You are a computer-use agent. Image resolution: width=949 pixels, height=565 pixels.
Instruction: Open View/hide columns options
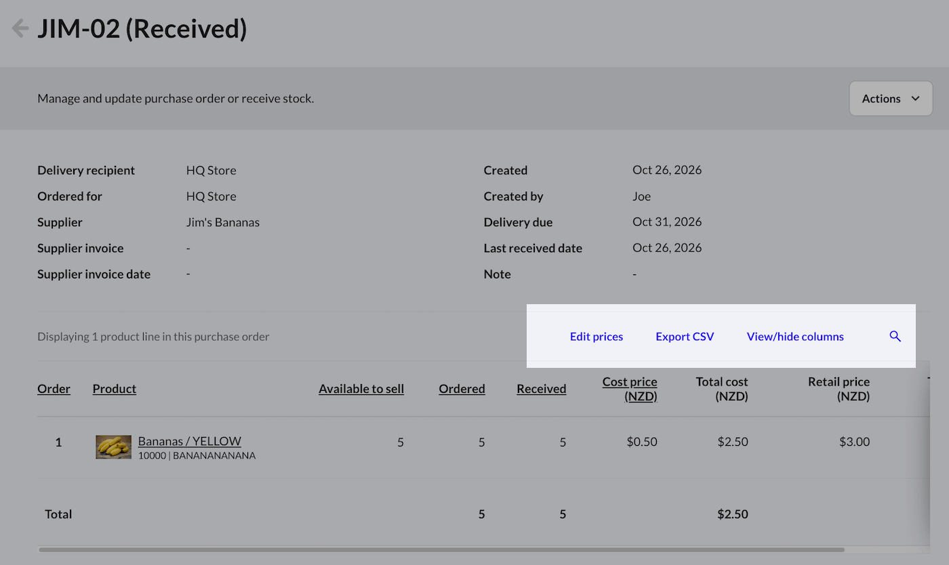coord(795,337)
